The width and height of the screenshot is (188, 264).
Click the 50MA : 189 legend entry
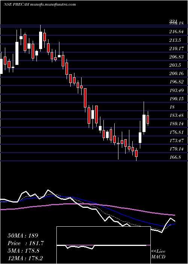[x=23, y=236]
